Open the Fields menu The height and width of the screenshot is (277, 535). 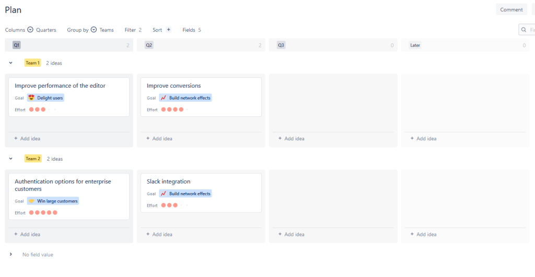[191, 30]
